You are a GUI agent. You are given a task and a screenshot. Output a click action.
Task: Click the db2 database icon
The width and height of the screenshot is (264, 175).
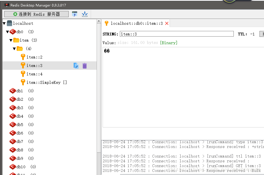point(13,99)
